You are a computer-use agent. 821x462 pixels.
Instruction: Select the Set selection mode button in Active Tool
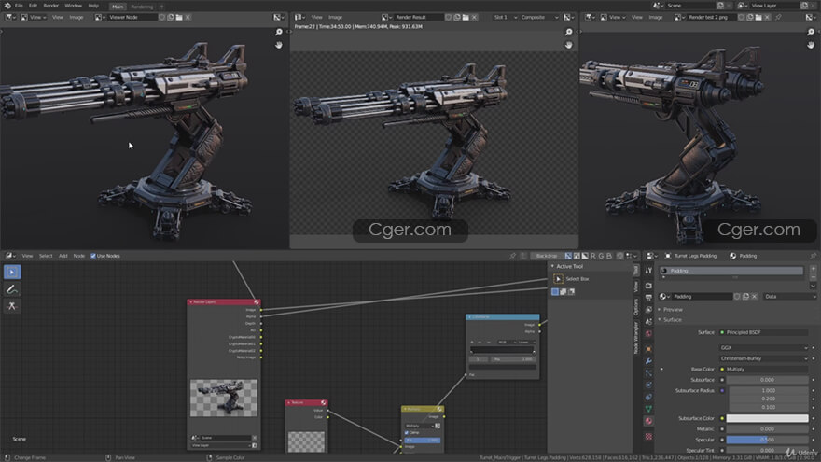[x=555, y=292]
